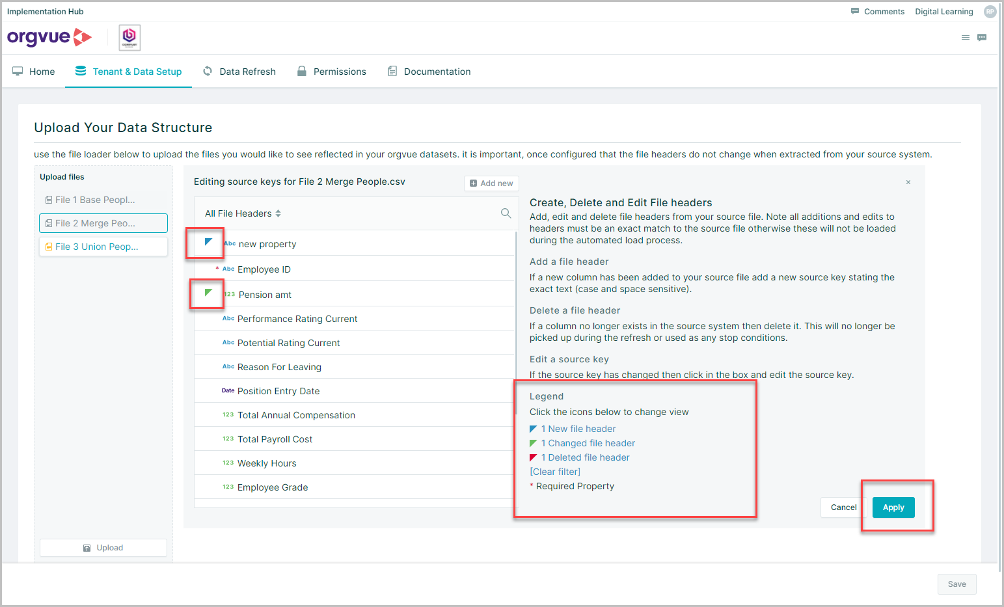This screenshot has height=607, width=1004.
Task: Click the Cancel button
Action: [x=843, y=507]
